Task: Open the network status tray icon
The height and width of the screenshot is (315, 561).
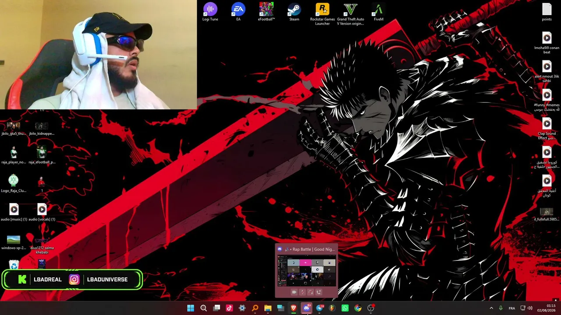Action: click(x=523, y=308)
